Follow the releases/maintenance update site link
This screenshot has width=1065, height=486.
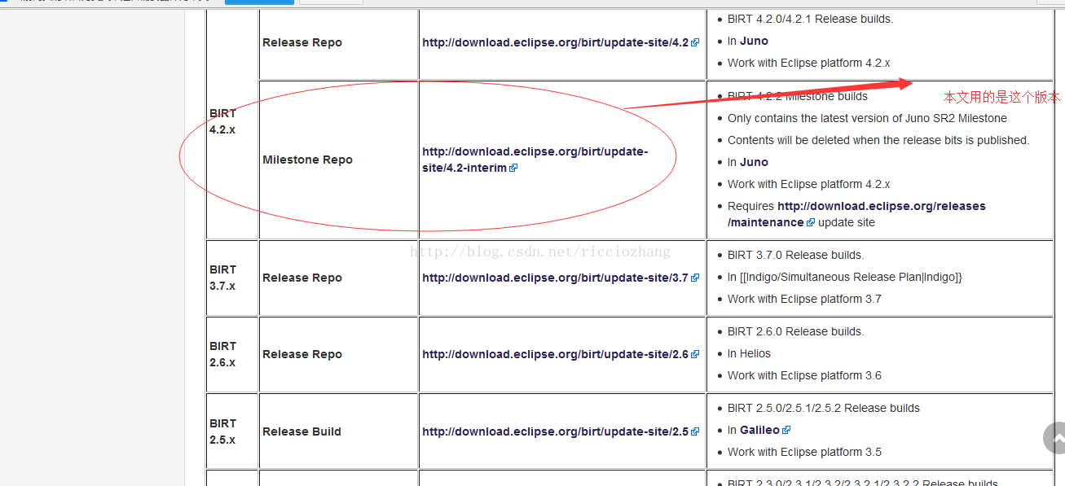coord(857,214)
